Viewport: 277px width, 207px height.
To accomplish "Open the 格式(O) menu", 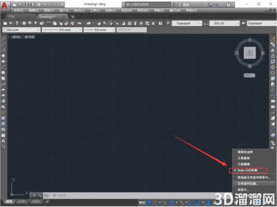I will click(x=79, y=11).
